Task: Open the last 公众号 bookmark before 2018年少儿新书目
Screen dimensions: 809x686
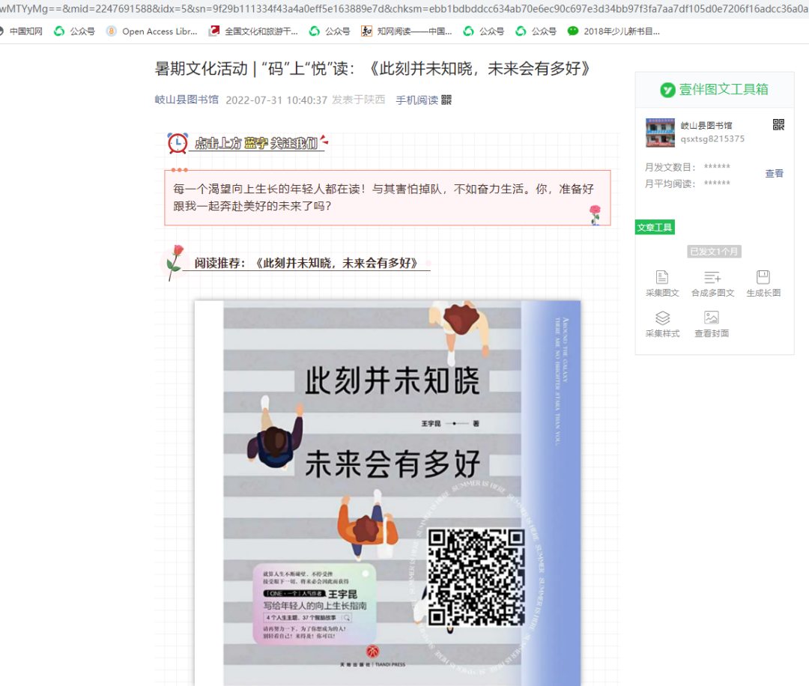Action: point(536,31)
